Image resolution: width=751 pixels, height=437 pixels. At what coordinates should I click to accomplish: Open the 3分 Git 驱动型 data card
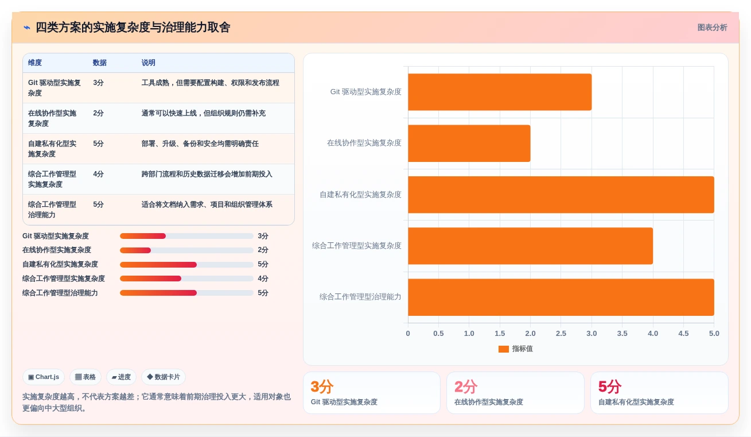(x=372, y=393)
